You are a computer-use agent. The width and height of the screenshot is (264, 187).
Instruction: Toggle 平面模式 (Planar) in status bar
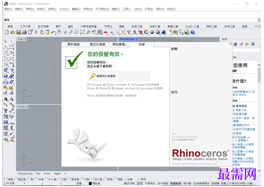pyautogui.click(x=150, y=183)
